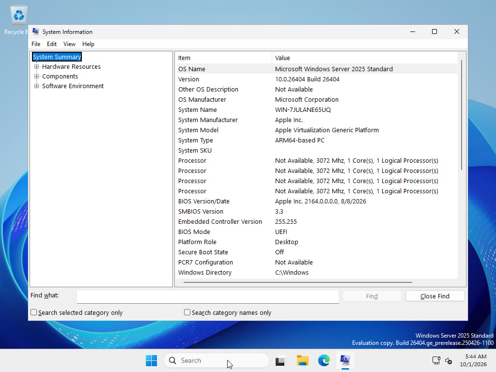Select the Windows Directory row
This screenshot has height=372, width=496.
point(317,272)
